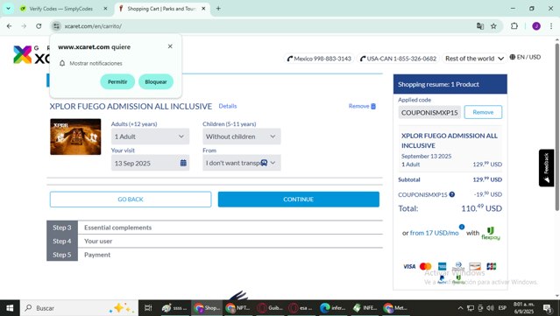The width and height of the screenshot is (560, 316).
Task: Open Task View on the taskbar
Action: (x=148, y=308)
